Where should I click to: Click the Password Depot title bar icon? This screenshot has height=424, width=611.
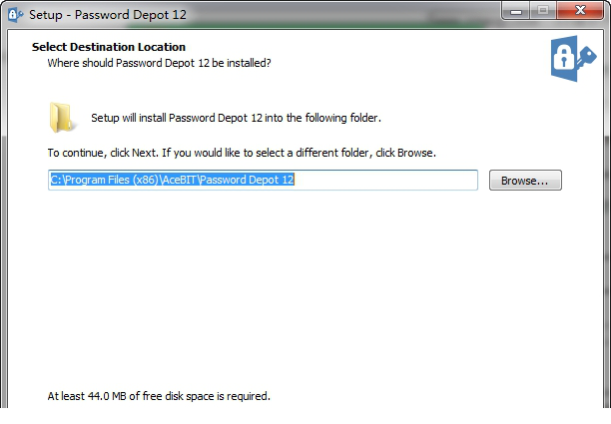click(16, 15)
